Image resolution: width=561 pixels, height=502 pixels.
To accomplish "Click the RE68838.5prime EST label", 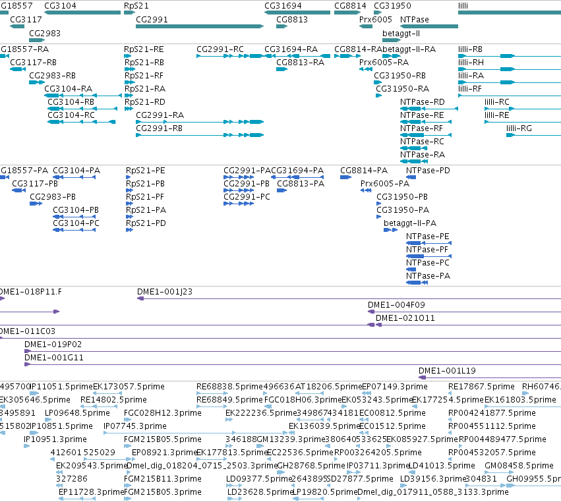I will pos(229,387).
